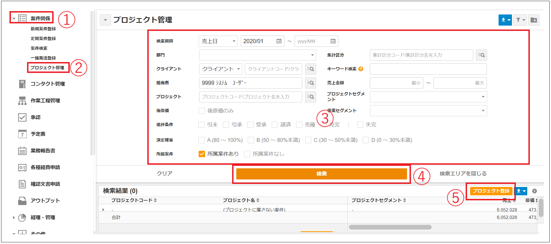The image size is (551, 244).
Task: Click the add folder icon in header
Action: coord(534,20)
